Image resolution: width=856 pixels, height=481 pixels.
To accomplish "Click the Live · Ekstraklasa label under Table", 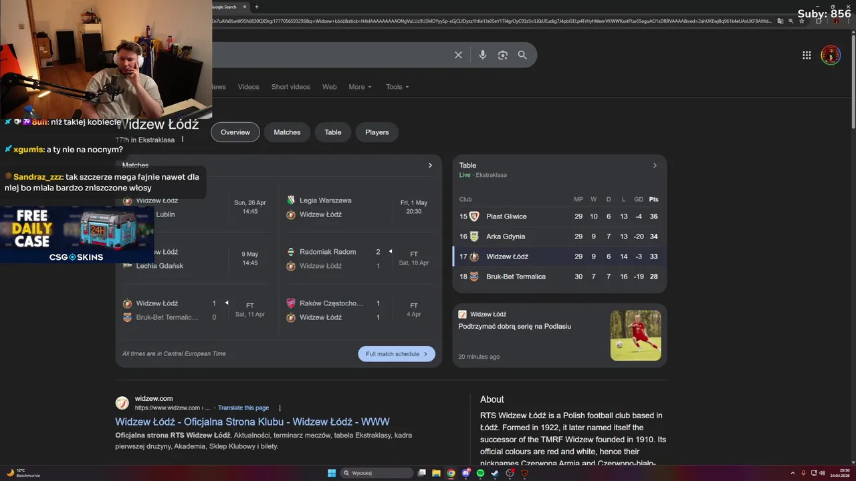I will (x=483, y=175).
